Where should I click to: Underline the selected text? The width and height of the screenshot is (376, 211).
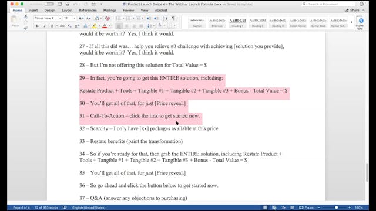pos(52,26)
